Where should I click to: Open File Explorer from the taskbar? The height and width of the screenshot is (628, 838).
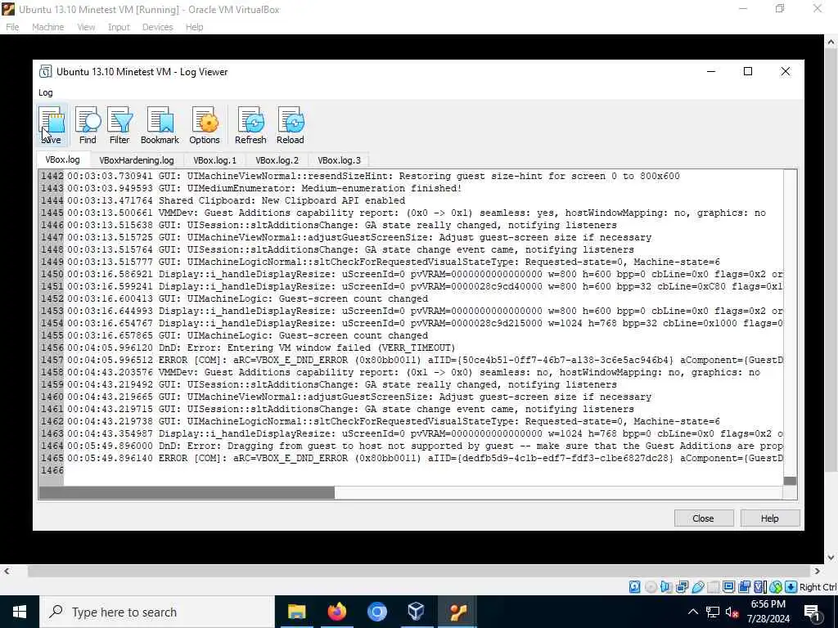(296, 612)
